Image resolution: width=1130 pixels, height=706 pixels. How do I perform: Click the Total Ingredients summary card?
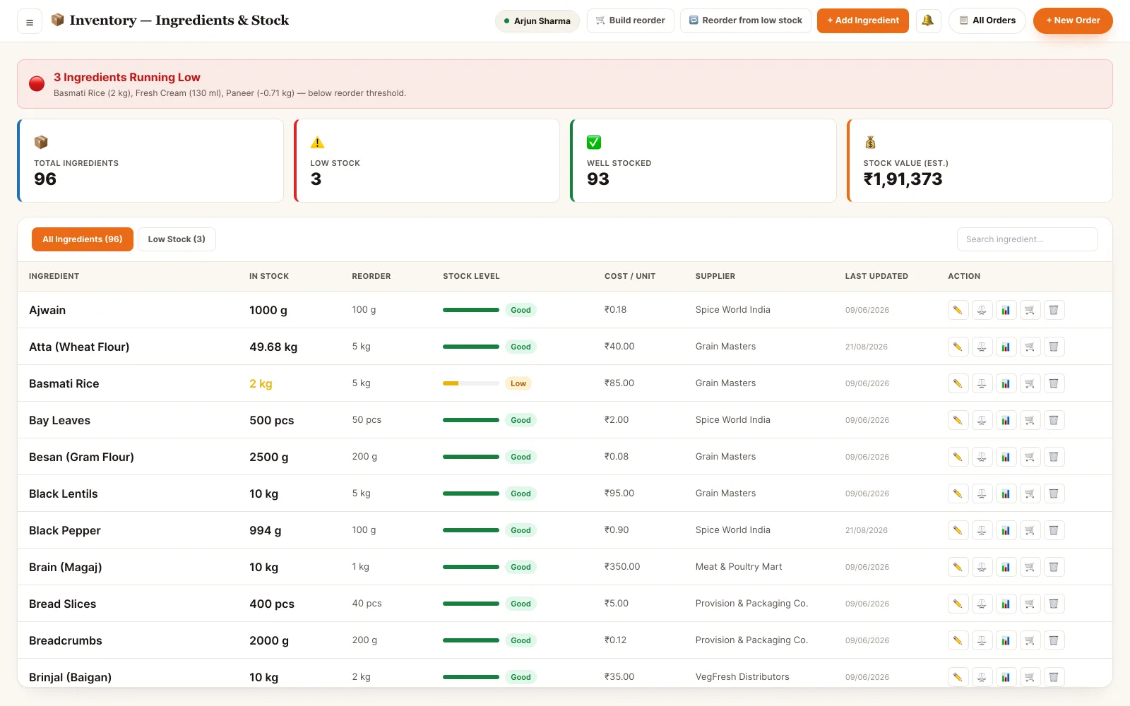point(150,161)
